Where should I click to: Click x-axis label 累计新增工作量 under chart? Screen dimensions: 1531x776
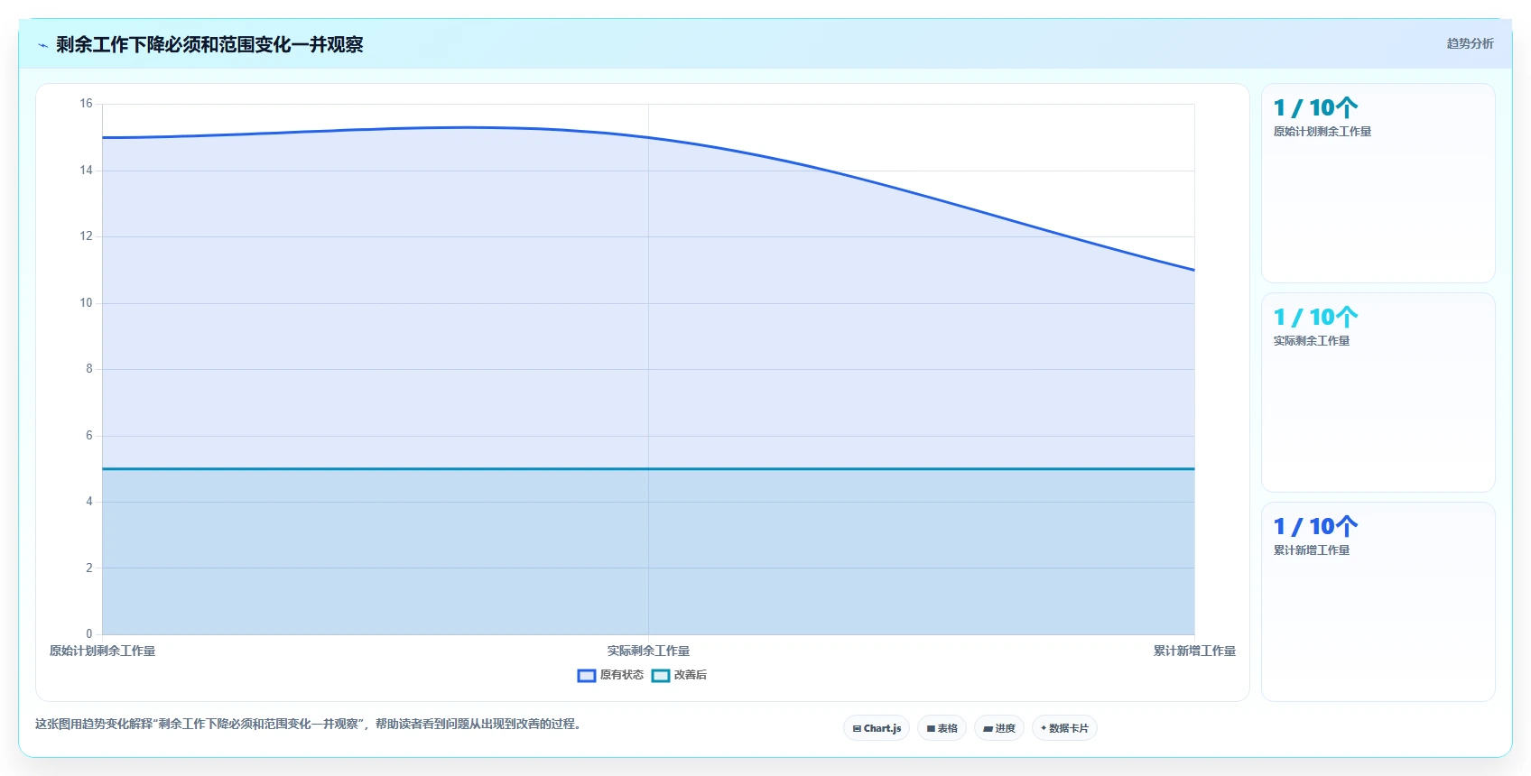1194,651
